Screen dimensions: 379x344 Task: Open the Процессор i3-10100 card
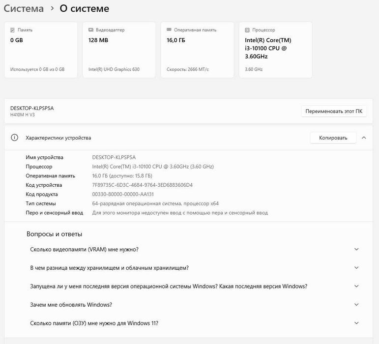coord(275,50)
